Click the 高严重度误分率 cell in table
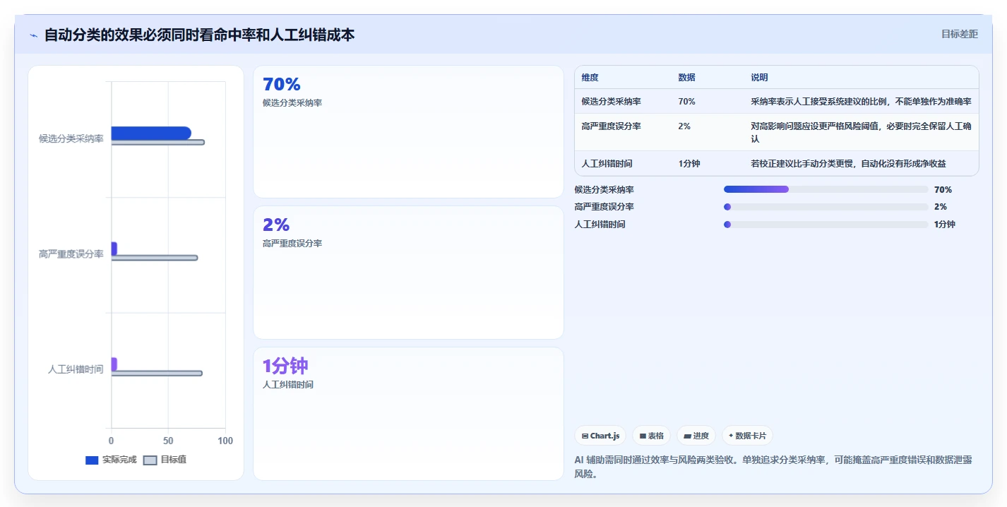The width and height of the screenshot is (1007, 507). click(611, 126)
